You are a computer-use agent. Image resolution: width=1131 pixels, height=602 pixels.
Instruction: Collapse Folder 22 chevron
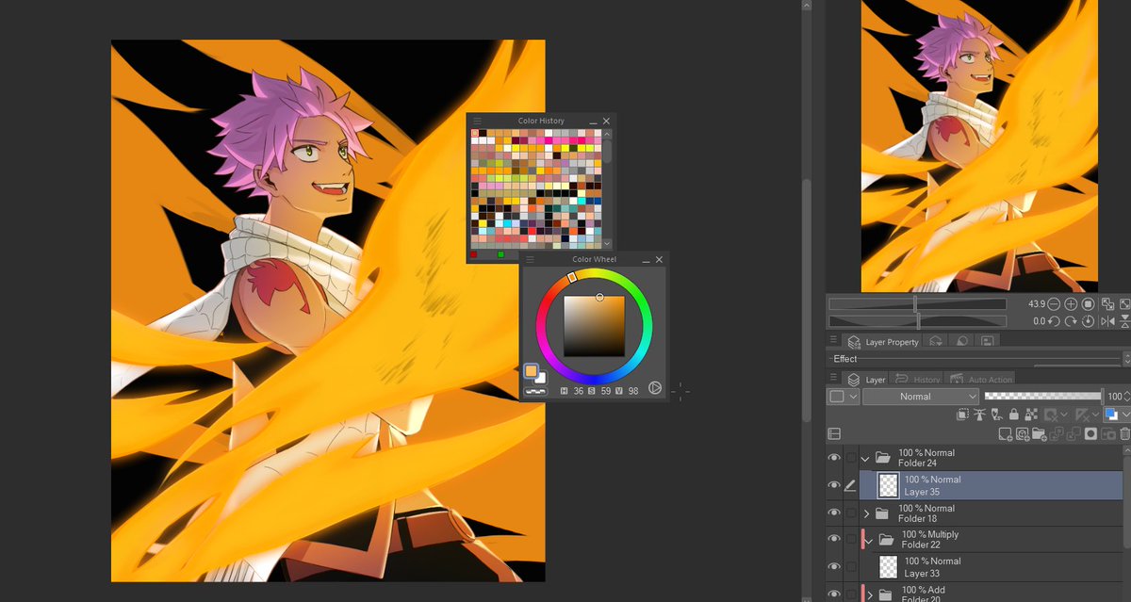(x=870, y=541)
